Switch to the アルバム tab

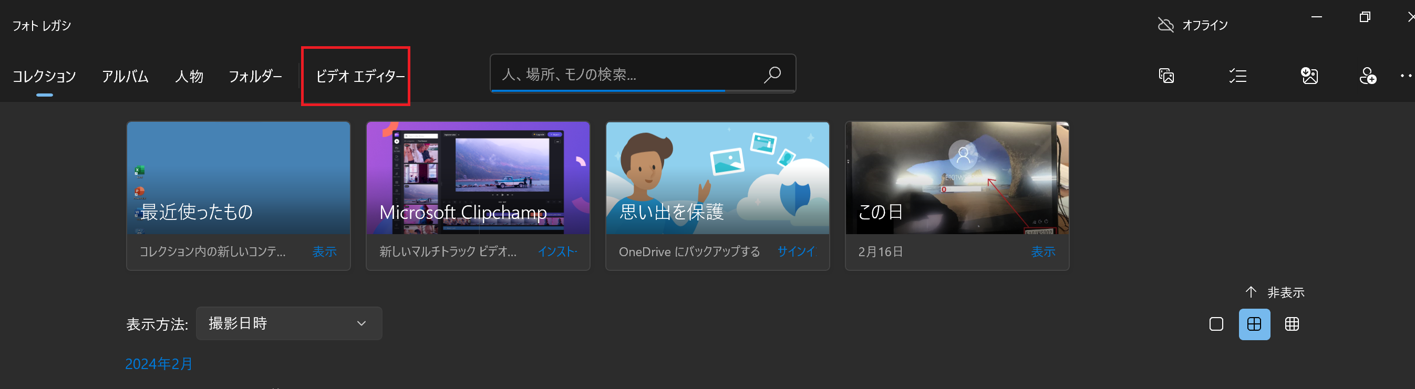point(125,76)
